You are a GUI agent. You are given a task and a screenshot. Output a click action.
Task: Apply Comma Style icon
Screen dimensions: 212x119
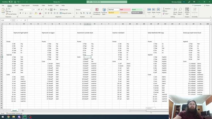[84, 13]
